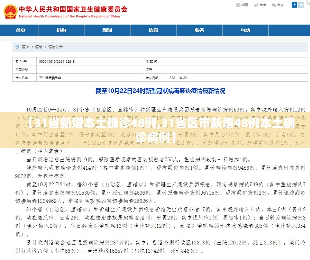Click the article title 截至10月22日24时新型冠状病毒肺炎疫情最新情况
This screenshot has width=310, height=260.
click(160, 91)
